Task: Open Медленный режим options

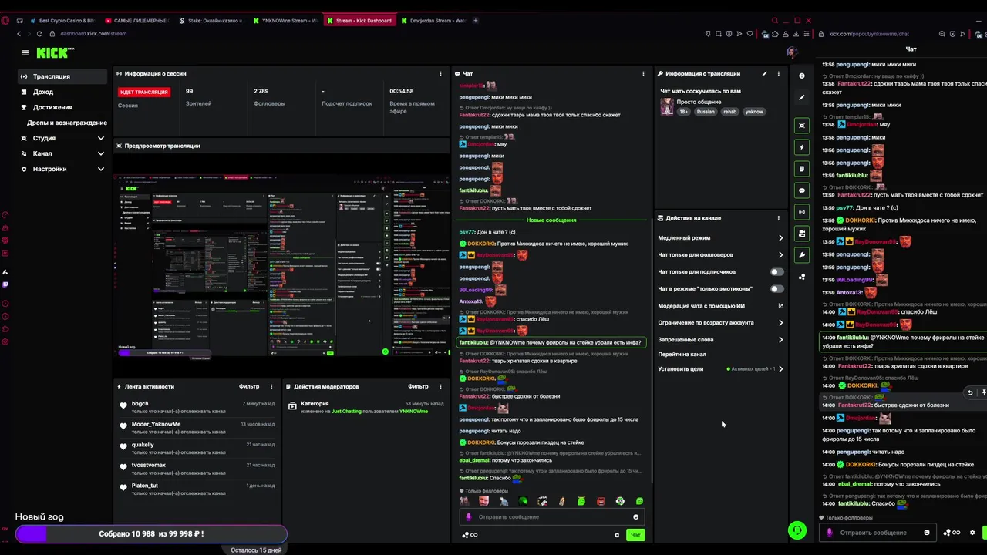Action: [x=720, y=238]
